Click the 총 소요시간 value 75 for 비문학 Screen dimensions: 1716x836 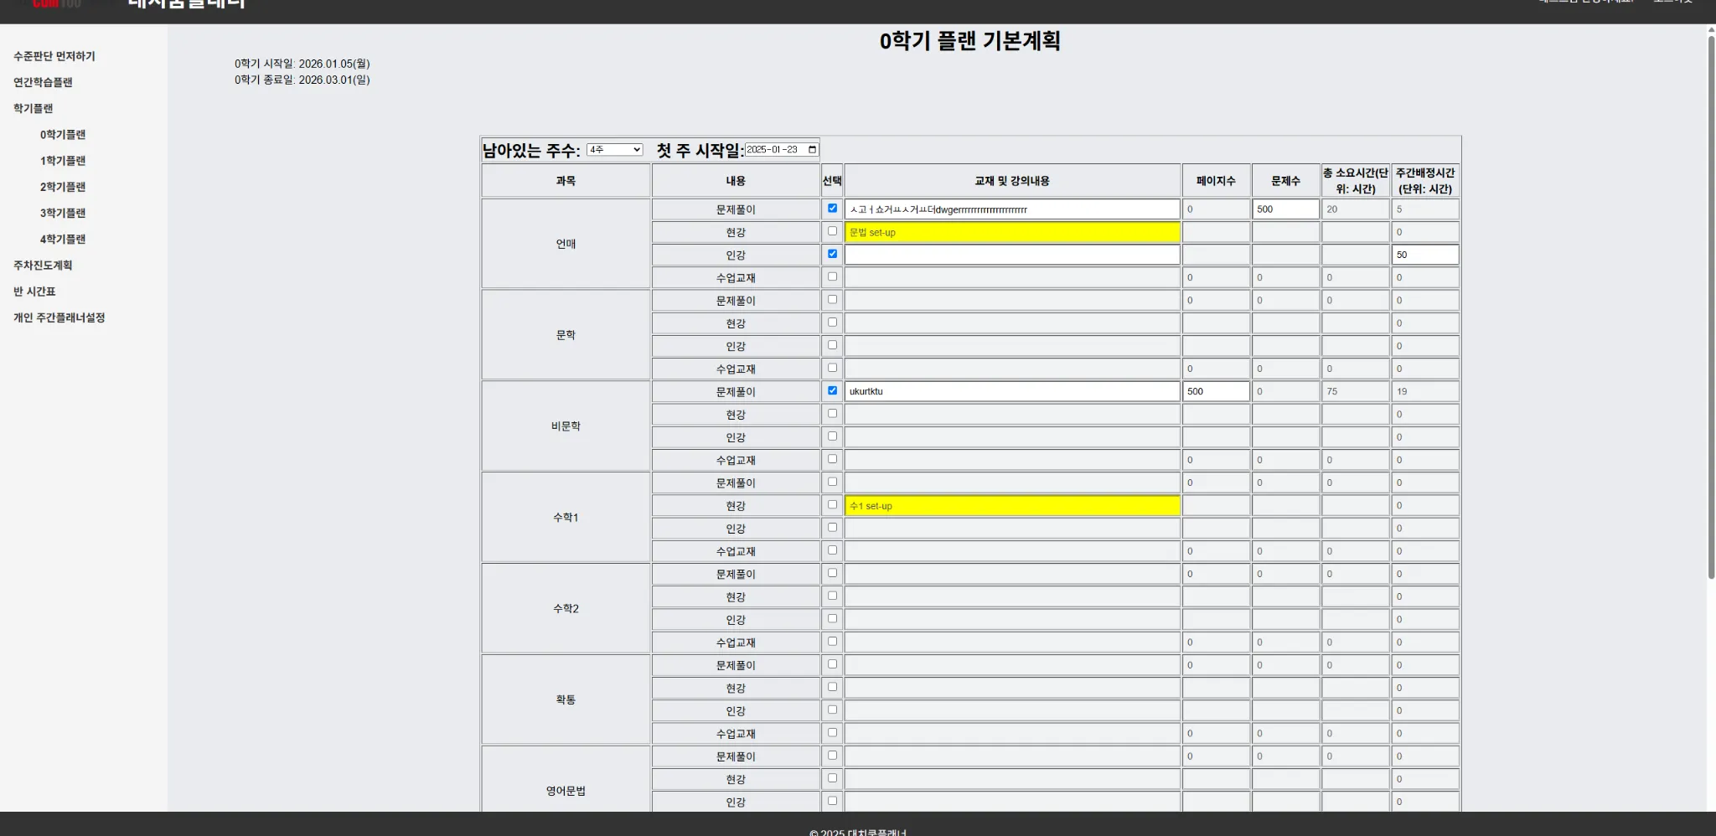pos(1355,391)
